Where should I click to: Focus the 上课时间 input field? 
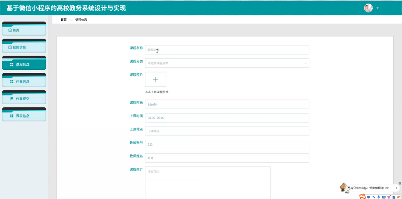(227, 118)
